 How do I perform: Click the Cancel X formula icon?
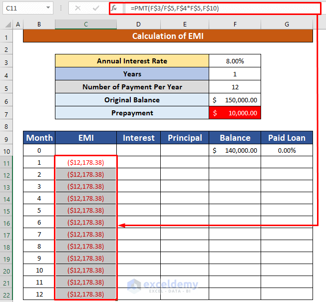(x=78, y=8)
